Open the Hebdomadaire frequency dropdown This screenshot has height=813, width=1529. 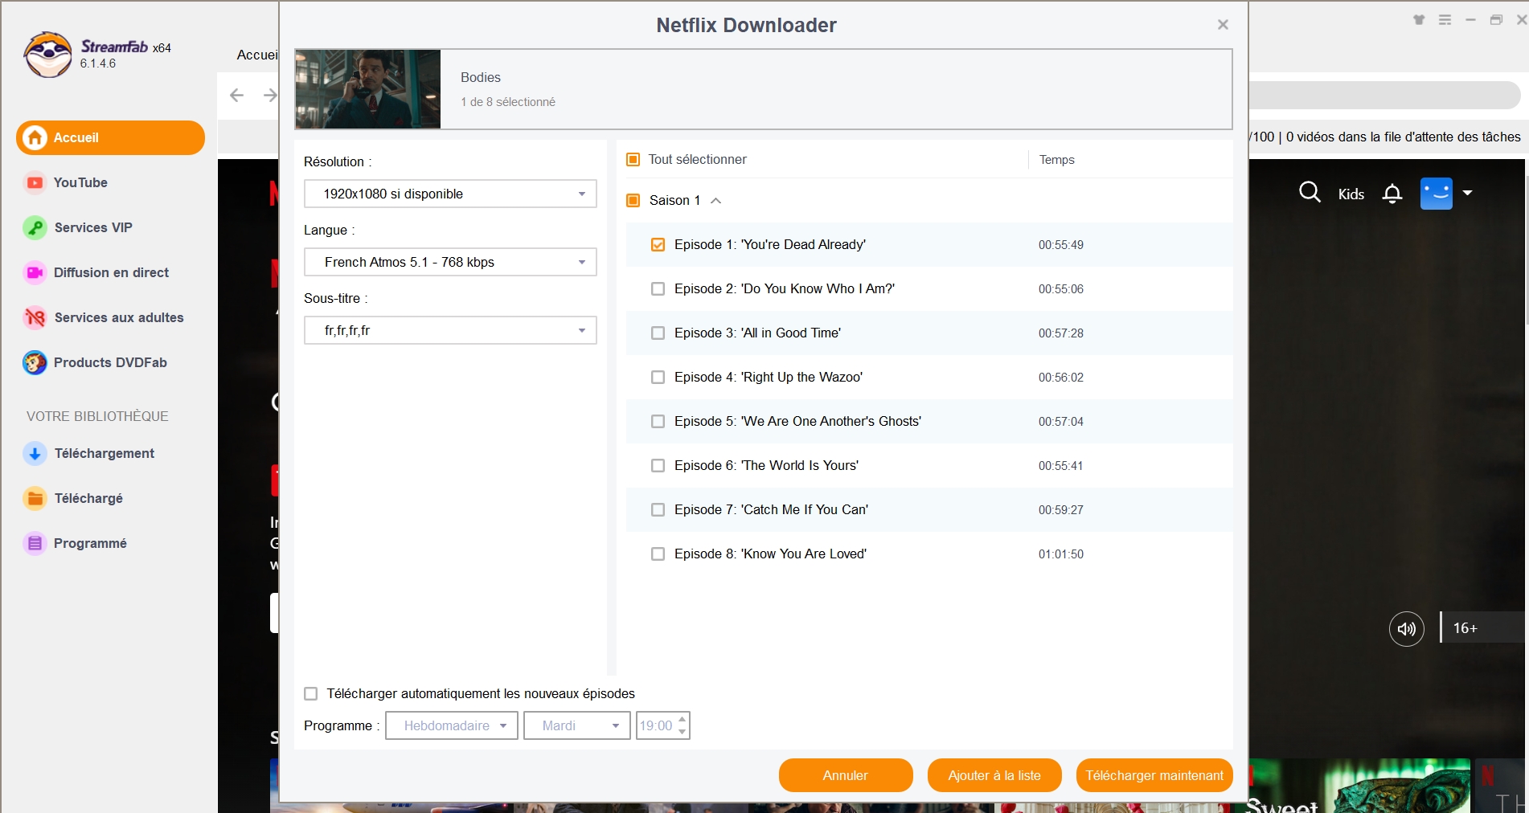(452, 725)
